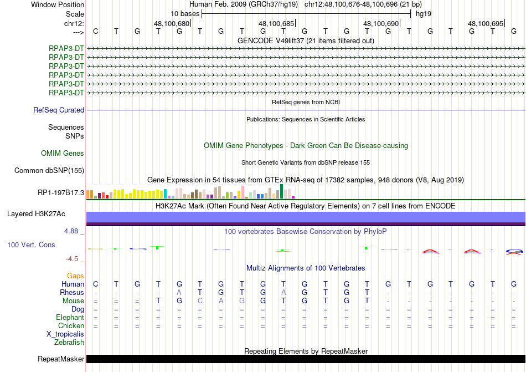Screen dimensions: 526x372
Task: Click the ---> sequence direction arrow label
Action: (x=78, y=32)
